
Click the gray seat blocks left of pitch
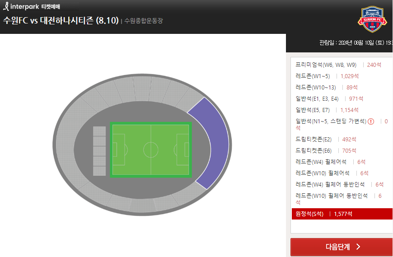click(x=99, y=151)
